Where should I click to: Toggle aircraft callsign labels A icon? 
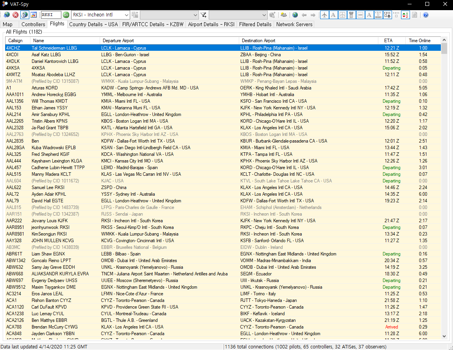pyautogui.click(x=333, y=15)
